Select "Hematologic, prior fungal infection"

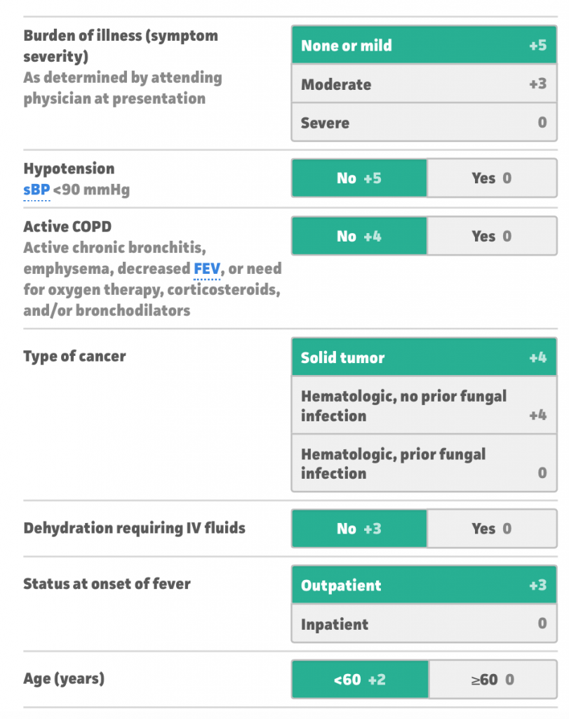[424, 463]
